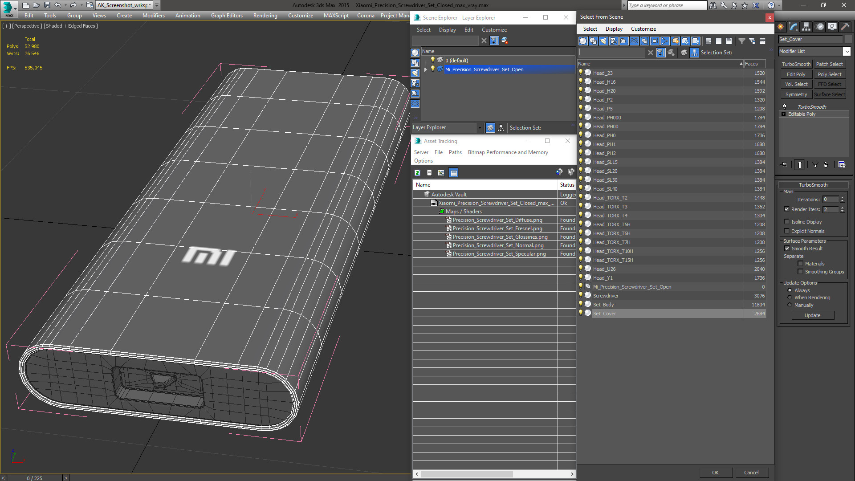
Task: Collapse the TurboSmooth rollout header
Action: point(813,185)
